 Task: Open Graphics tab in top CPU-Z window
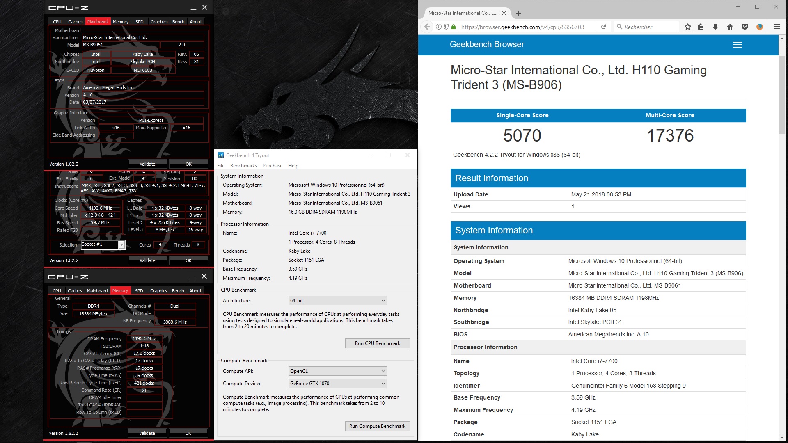pos(159,22)
